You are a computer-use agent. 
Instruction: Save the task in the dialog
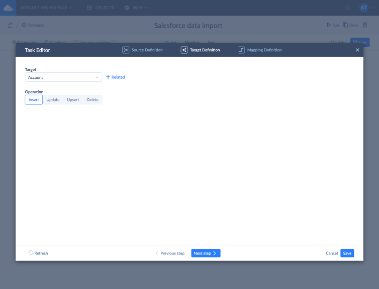[x=347, y=253]
